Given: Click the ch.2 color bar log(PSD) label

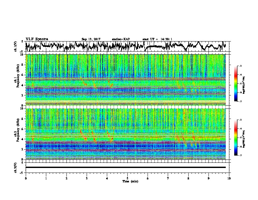Looking at the screenshot, I should tap(244, 139).
